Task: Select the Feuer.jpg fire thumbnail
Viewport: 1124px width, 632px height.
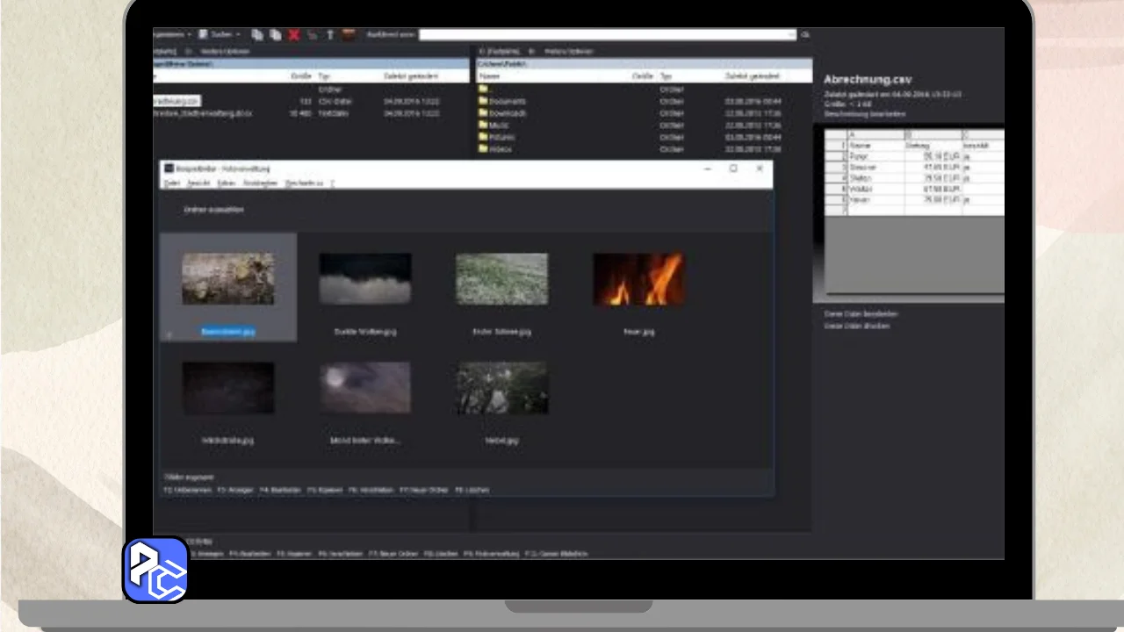Action: 638,280
